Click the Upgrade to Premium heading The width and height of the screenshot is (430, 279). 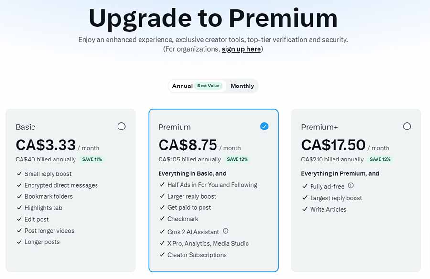coord(213,19)
